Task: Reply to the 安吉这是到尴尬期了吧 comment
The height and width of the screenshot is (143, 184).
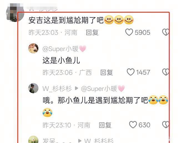Action: click(92, 32)
